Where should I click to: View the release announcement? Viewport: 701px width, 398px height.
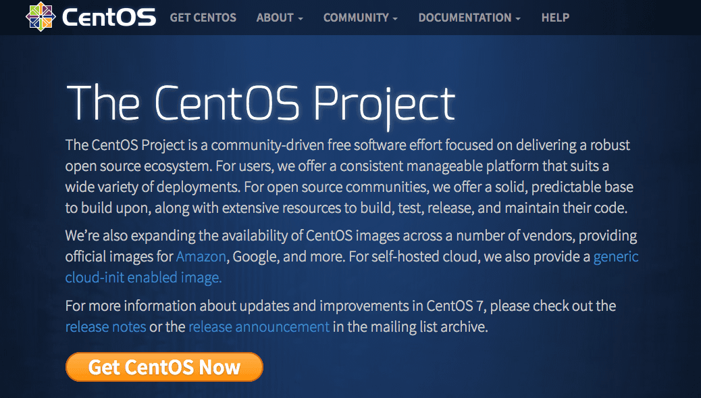259,326
